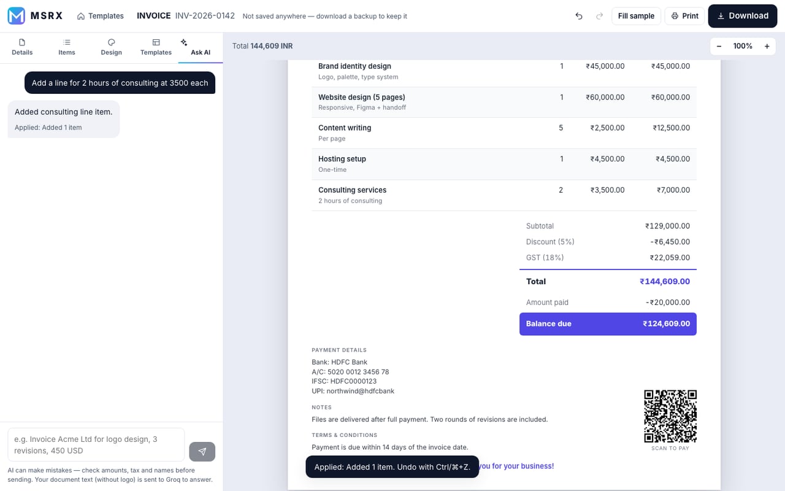Select the Ask AI tab
This screenshot has width=785, height=491.
pyautogui.click(x=201, y=47)
